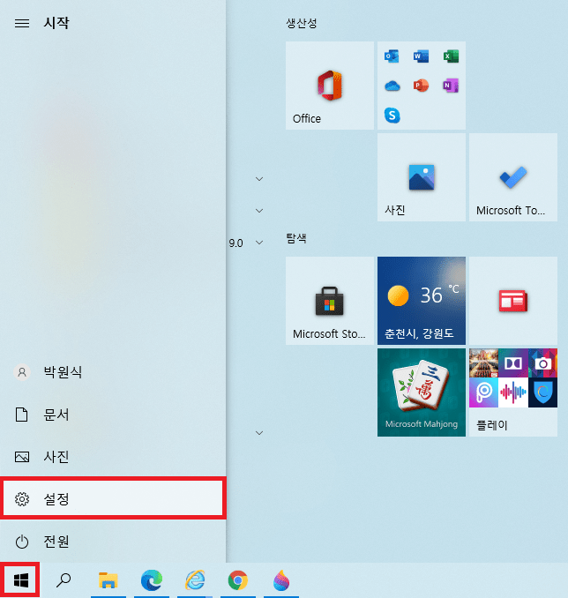The image size is (568, 598).
Task: Open the Microsoft Store tile
Action: 330,301
